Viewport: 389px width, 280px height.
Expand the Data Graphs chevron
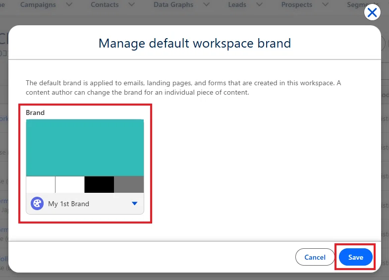[207, 4]
